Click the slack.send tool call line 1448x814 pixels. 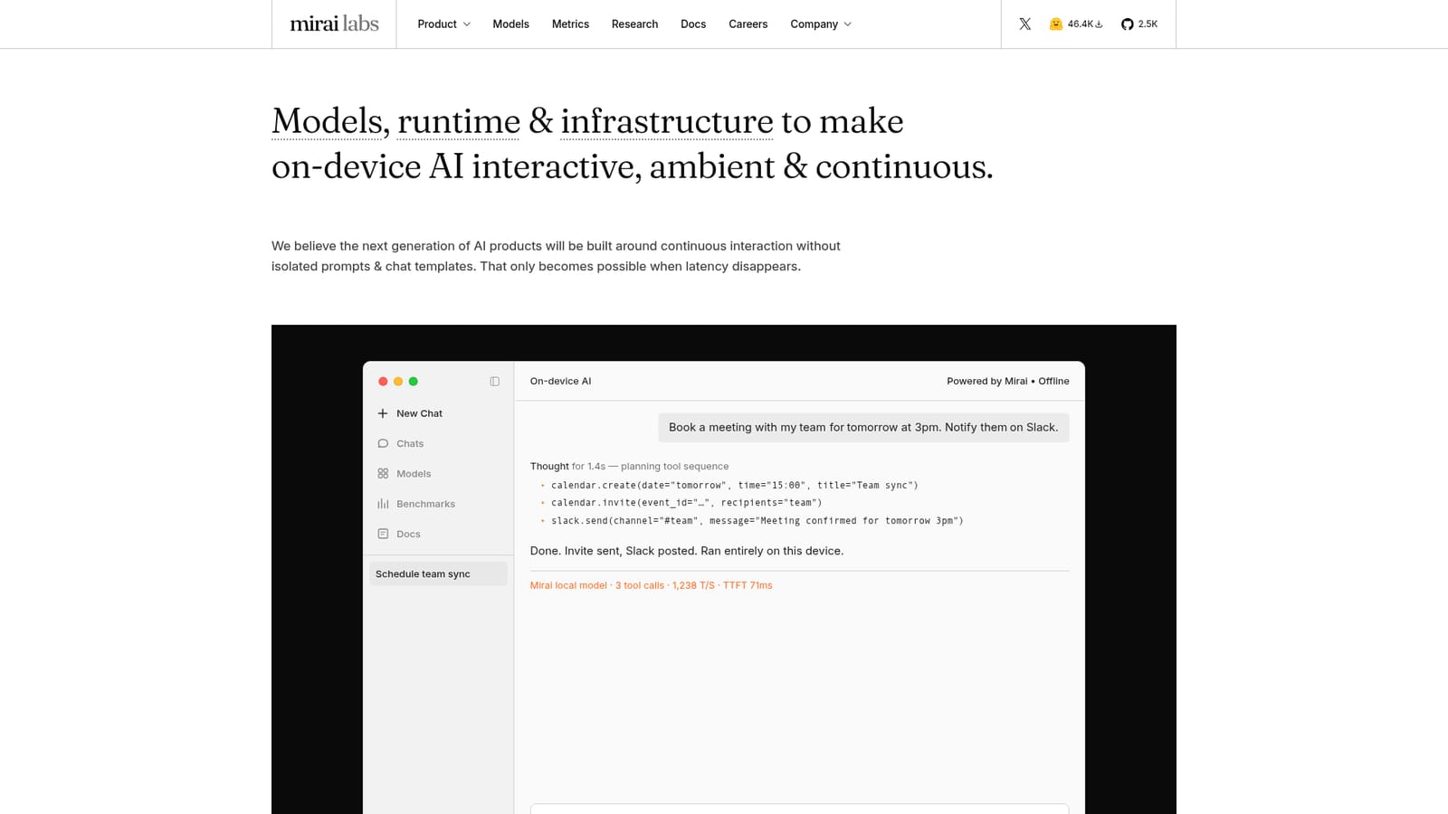[757, 521]
